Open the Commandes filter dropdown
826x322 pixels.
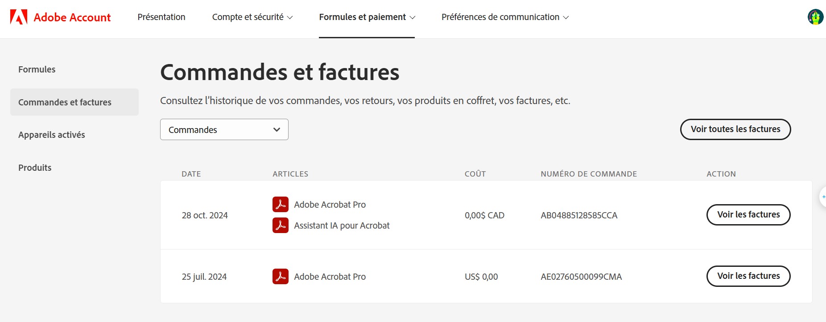coord(224,129)
